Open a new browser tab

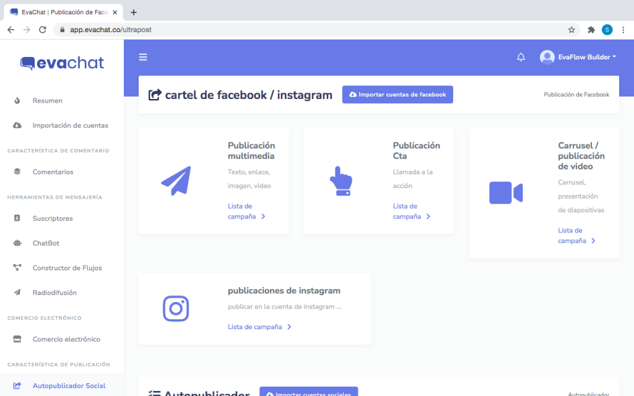click(134, 12)
